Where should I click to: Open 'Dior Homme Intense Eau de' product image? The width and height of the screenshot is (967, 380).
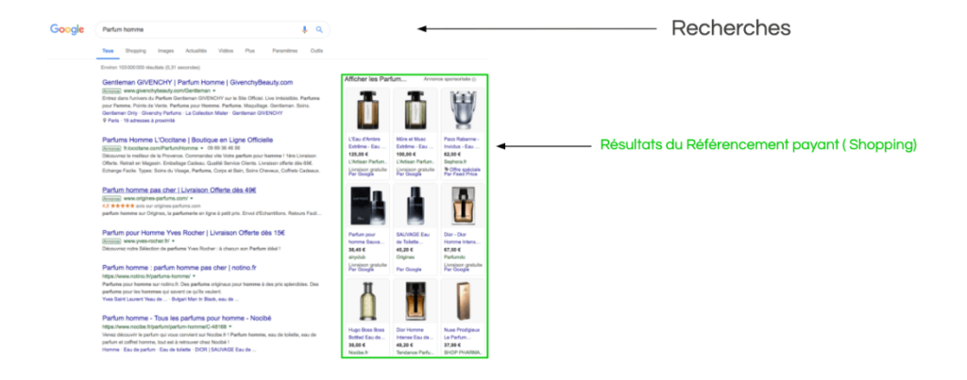(x=415, y=301)
